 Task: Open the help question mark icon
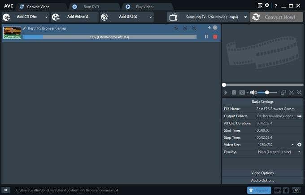[x=276, y=6]
